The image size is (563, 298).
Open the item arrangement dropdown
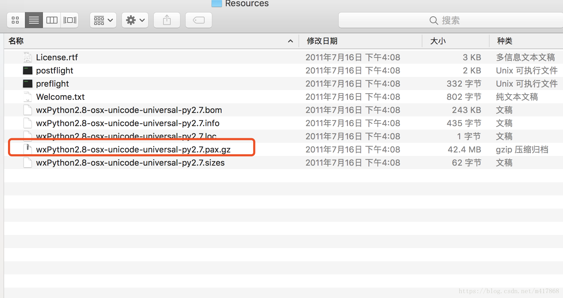[103, 20]
